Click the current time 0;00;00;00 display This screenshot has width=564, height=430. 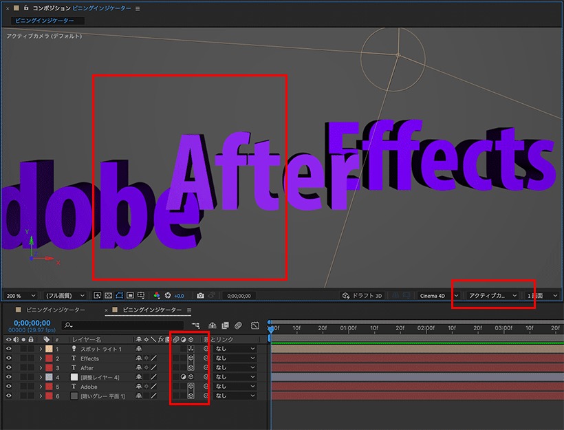click(32, 323)
